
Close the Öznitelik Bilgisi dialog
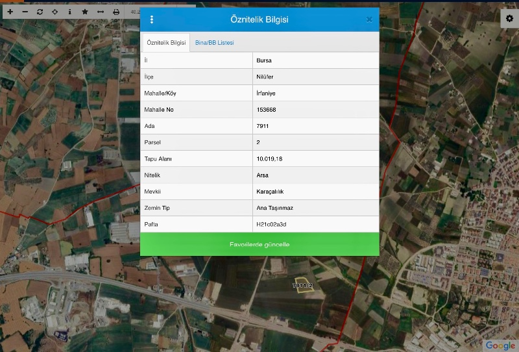tap(369, 19)
